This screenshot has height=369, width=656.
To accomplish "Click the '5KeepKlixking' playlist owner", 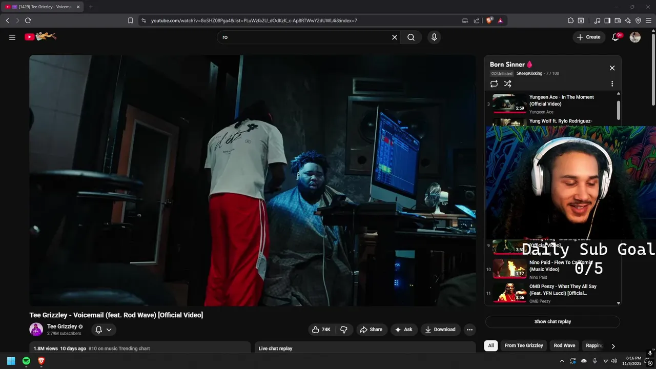I will (529, 73).
